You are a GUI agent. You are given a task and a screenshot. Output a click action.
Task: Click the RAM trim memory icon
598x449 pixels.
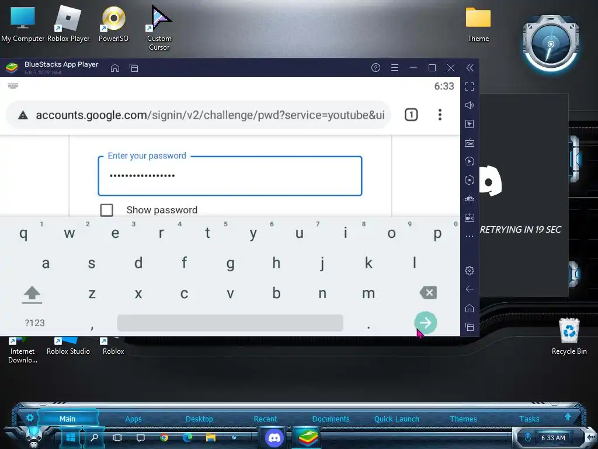tap(470, 199)
